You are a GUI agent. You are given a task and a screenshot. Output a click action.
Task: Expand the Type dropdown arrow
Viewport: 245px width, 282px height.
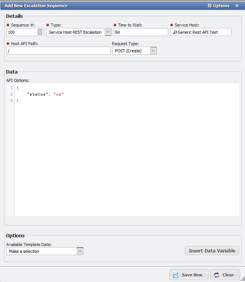[108, 32]
